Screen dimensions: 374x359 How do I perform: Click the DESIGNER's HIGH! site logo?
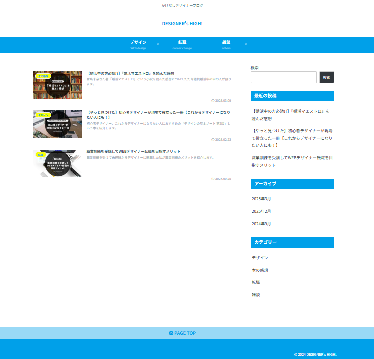(182, 24)
